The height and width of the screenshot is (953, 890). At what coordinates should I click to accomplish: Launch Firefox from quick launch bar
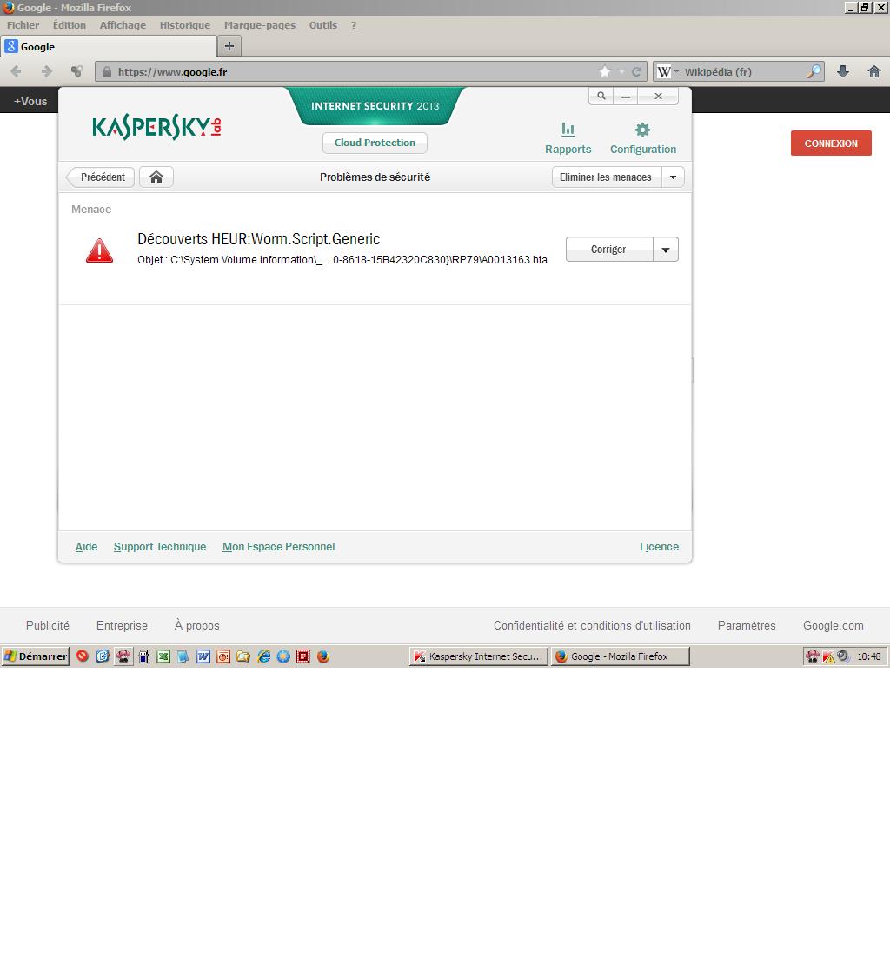click(x=323, y=656)
